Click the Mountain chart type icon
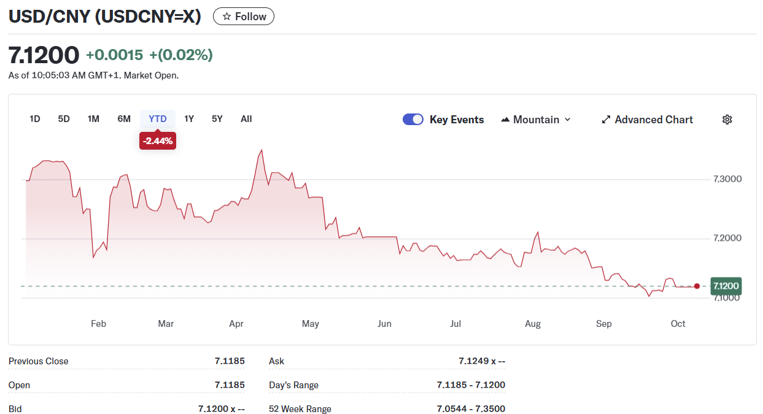 [x=505, y=120]
